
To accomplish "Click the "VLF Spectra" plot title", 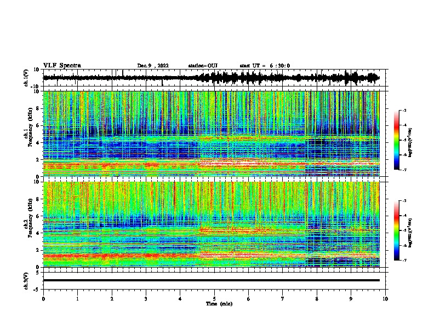I will tap(62, 66).
